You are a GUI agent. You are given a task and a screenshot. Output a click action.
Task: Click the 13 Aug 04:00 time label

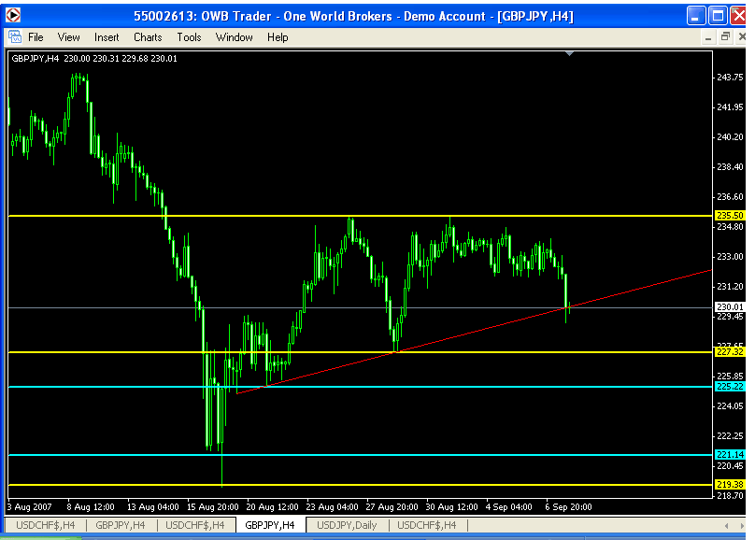pyautogui.click(x=152, y=506)
